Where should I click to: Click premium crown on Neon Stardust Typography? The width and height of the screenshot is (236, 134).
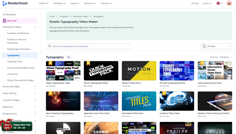(50, 94)
